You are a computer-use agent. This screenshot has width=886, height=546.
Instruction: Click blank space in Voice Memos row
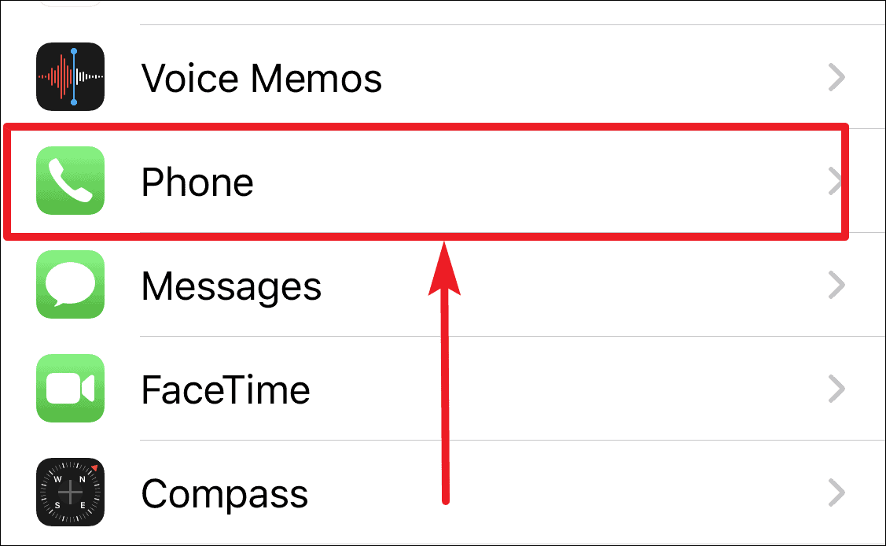tap(594, 77)
